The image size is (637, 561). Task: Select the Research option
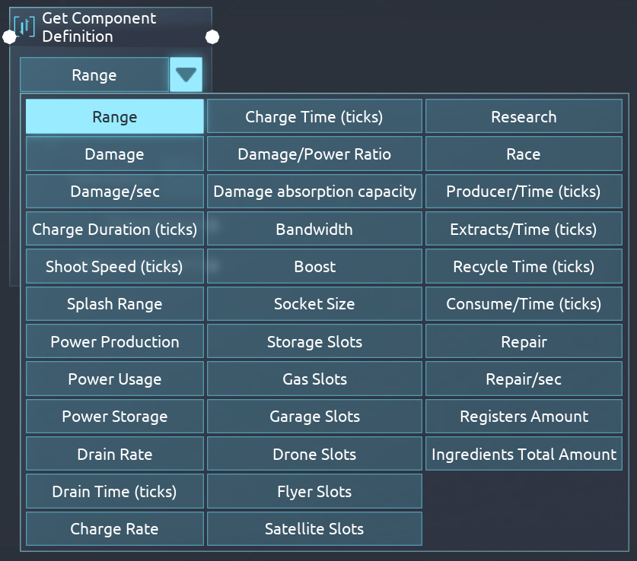(x=524, y=116)
